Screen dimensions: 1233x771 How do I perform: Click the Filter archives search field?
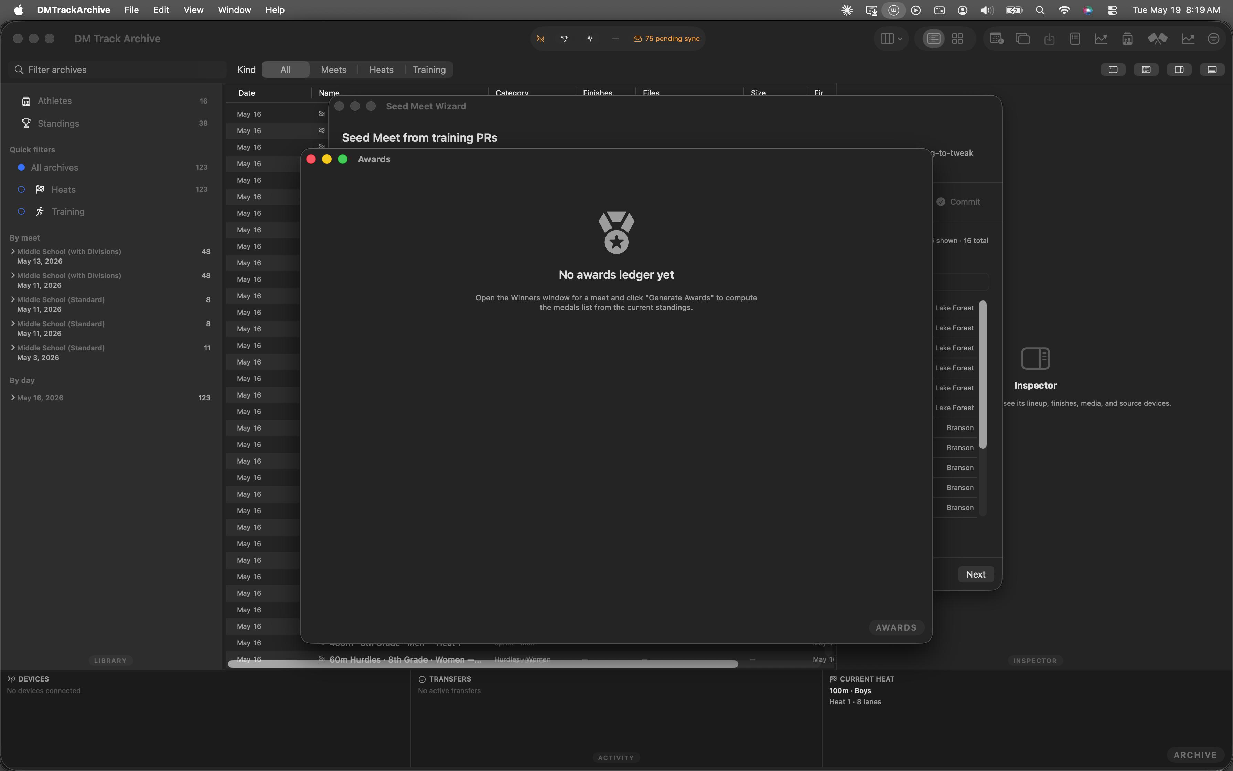point(118,70)
